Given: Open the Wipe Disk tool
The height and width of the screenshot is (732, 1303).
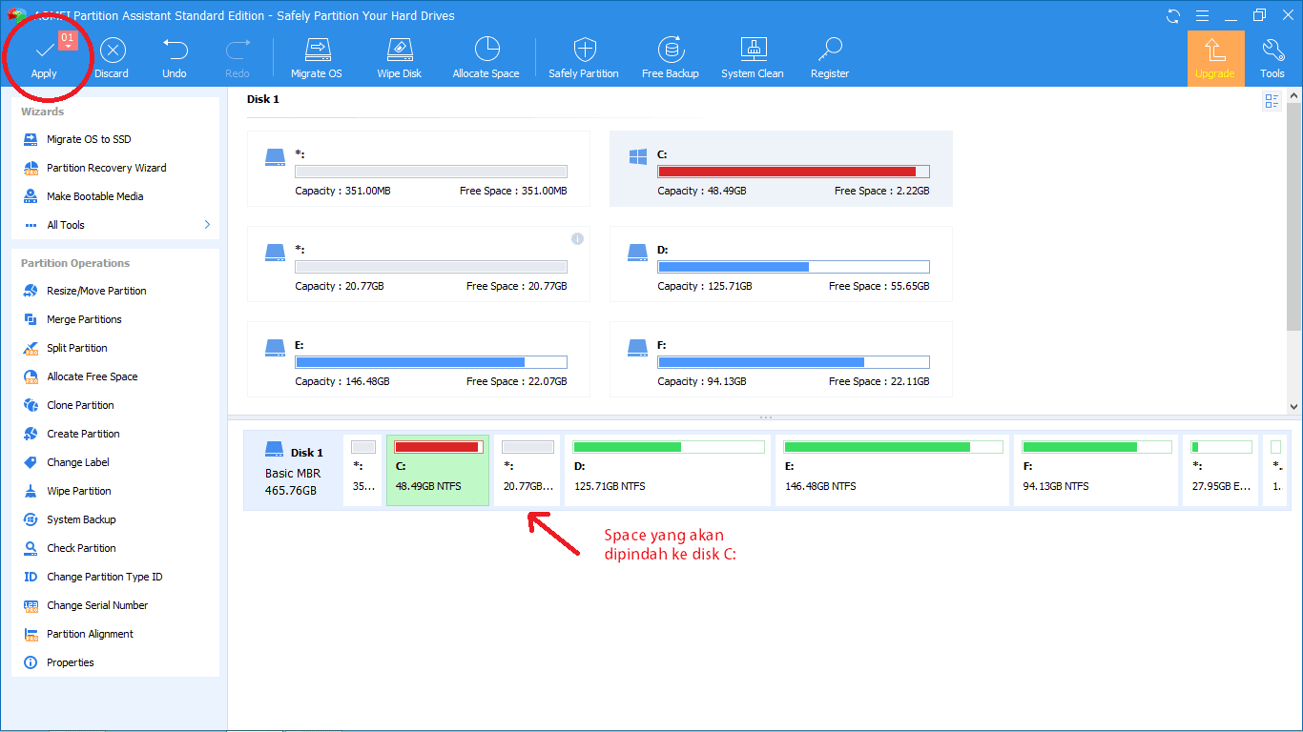Looking at the screenshot, I should pos(399,58).
